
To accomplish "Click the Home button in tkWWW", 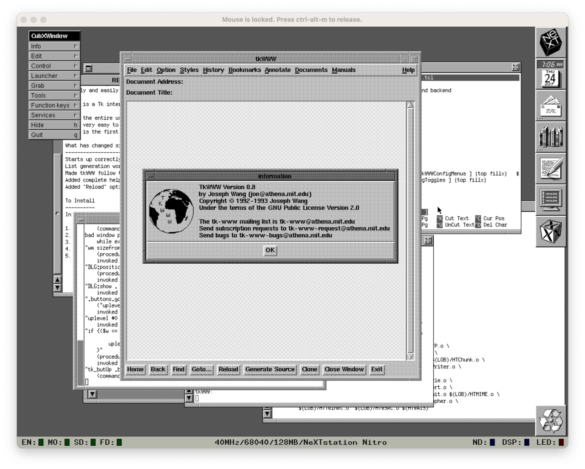I will point(135,369).
